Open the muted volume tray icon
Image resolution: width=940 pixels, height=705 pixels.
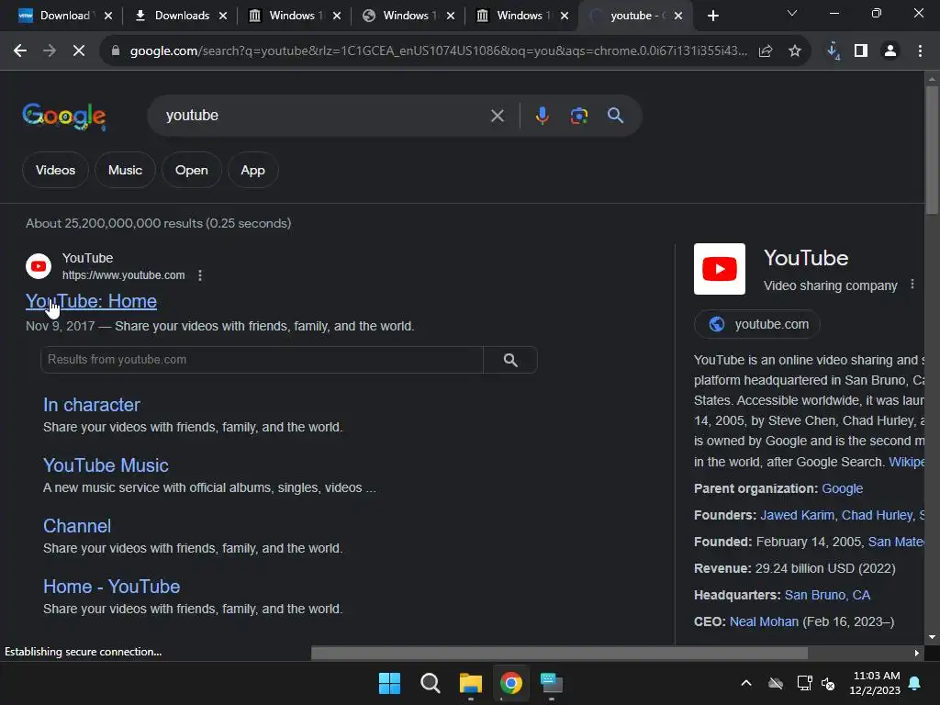pos(829,683)
